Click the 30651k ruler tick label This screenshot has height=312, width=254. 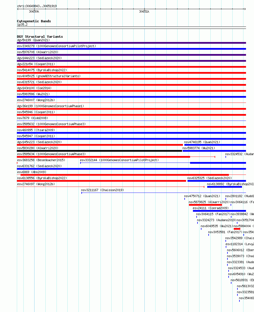(x=144, y=11)
